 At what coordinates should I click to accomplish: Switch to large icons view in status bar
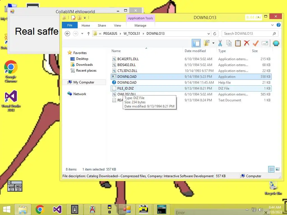point(277,169)
